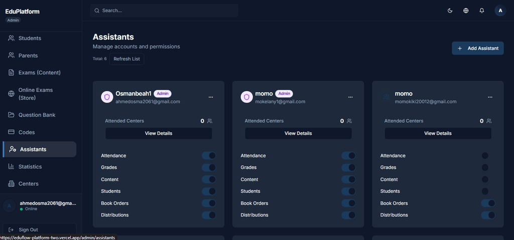Viewport: 514px width, 240px height.
Task: View Details for mokelany1 momo
Action: [x=298, y=133]
